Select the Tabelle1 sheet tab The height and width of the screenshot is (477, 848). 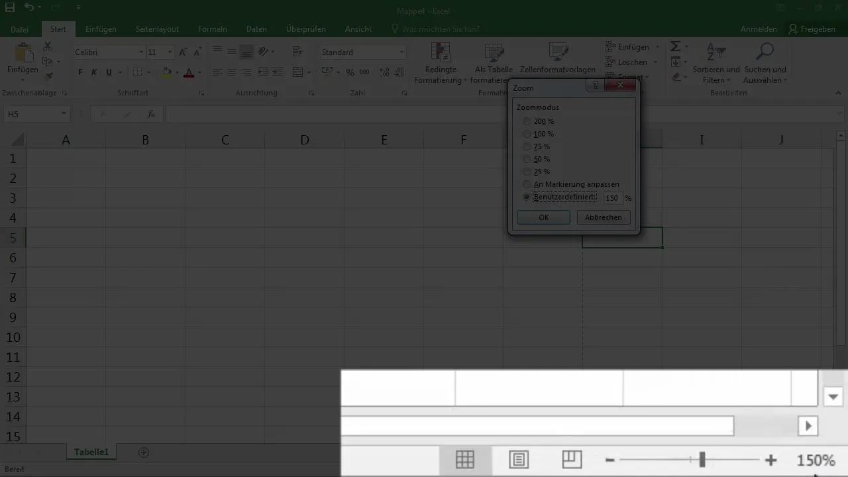coord(91,452)
